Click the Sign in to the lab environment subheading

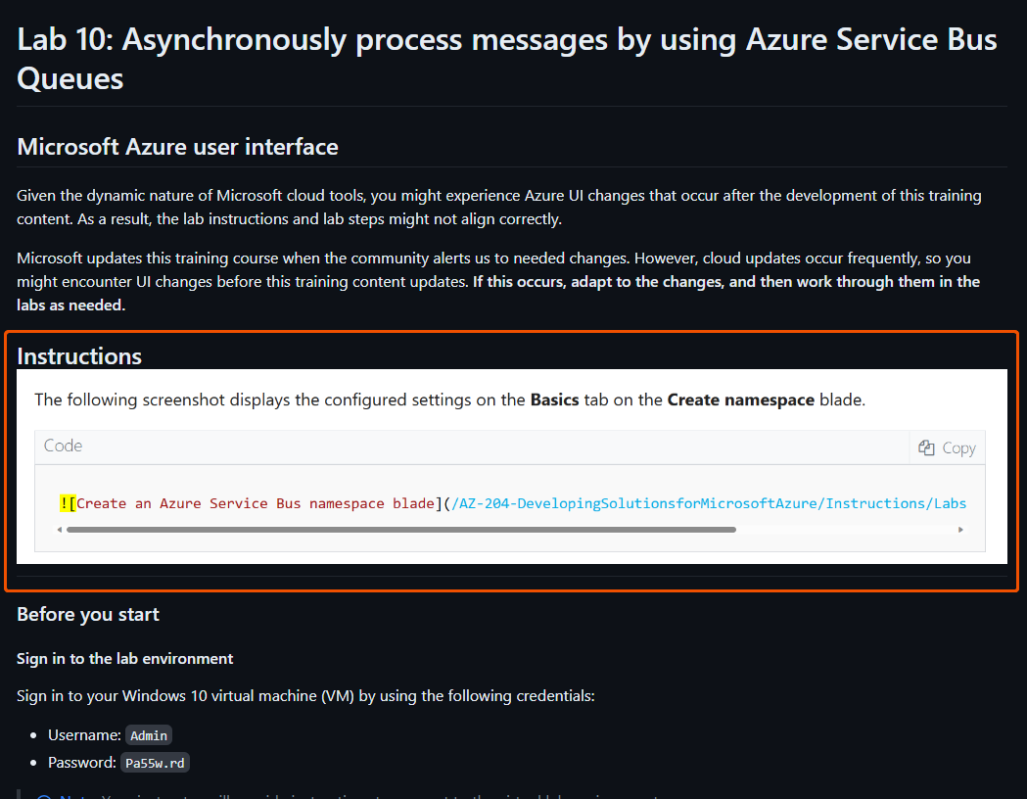(x=124, y=658)
